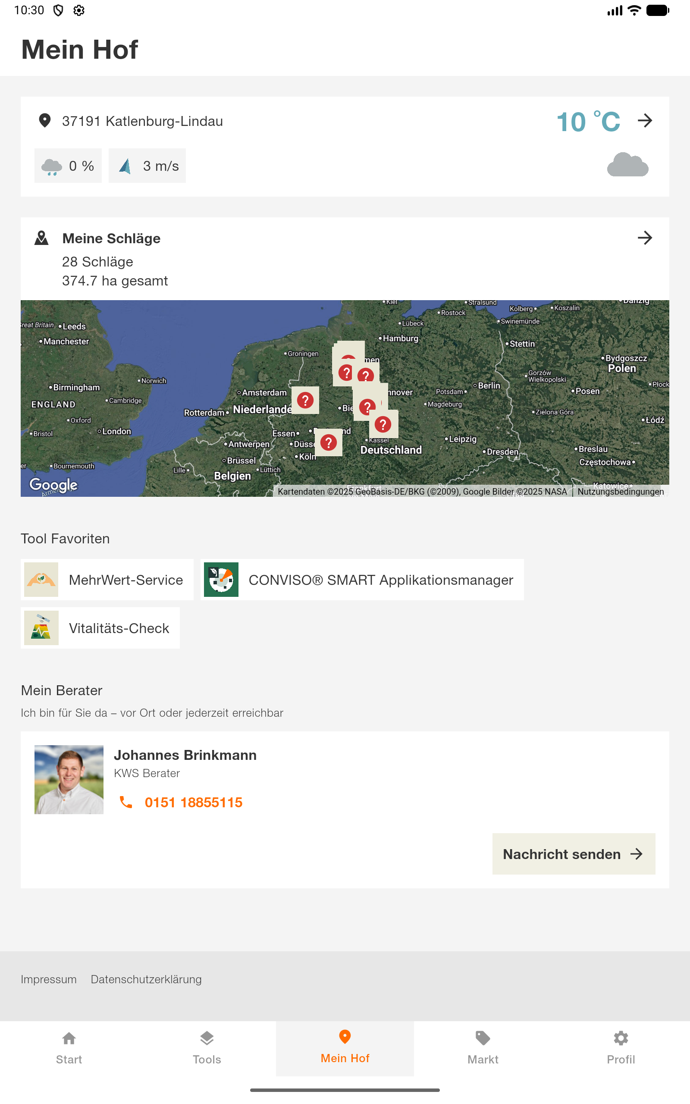Image resolution: width=690 pixels, height=1104 pixels.
Task: Launch CONVISO SMART Applikationsmanager tool
Action: [362, 580]
